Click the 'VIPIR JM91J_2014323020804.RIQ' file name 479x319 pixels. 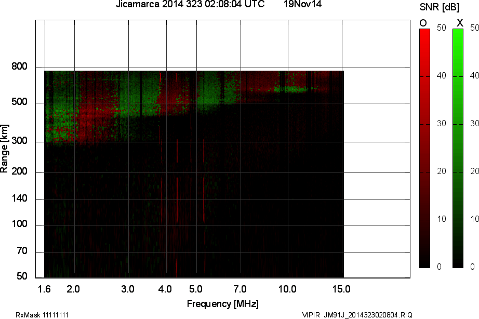(x=357, y=315)
